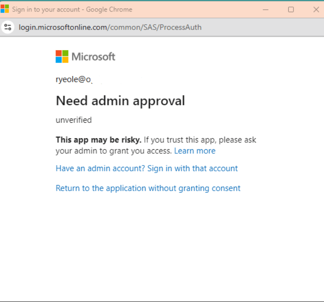
Task: Open the Learn more link
Action: pyautogui.click(x=195, y=151)
